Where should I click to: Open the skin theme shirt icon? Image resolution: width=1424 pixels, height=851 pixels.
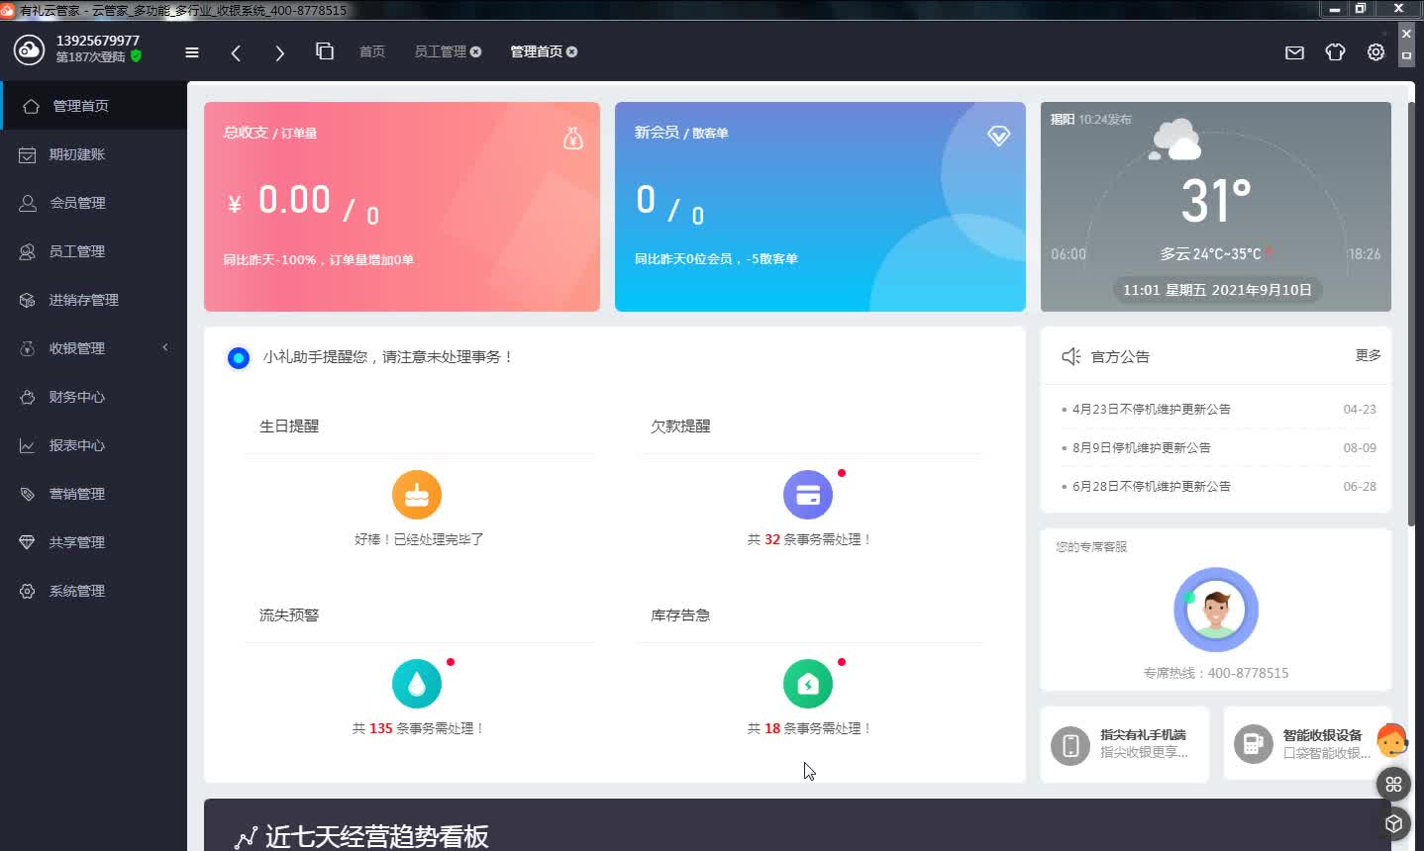point(1335,52)
